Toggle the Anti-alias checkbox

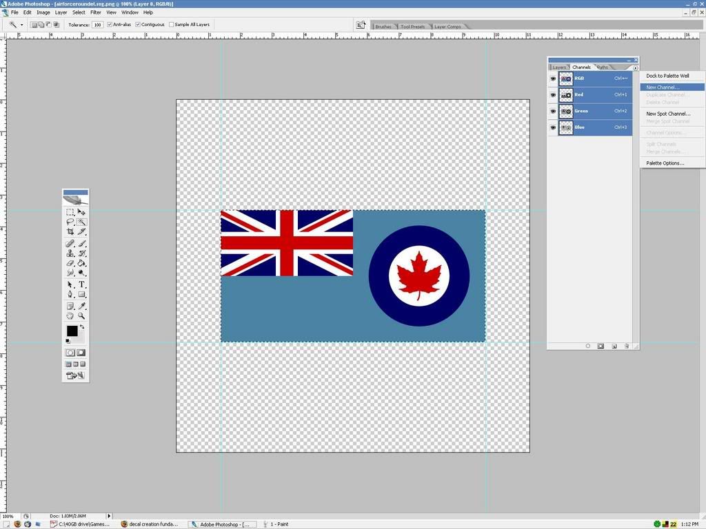(x=110, y=25)
